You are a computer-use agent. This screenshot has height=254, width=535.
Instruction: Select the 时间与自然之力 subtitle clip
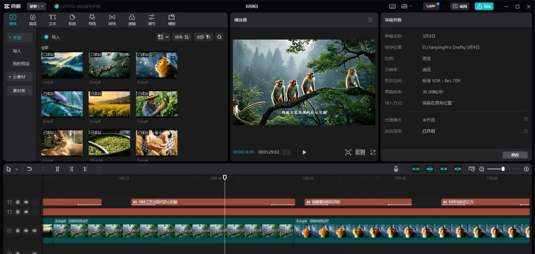485,202
